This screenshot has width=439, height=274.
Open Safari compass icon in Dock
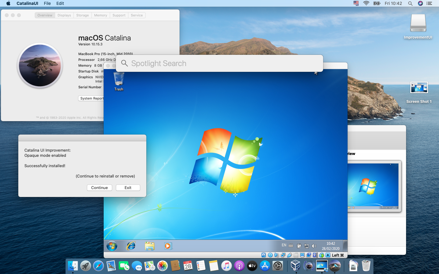98,266
